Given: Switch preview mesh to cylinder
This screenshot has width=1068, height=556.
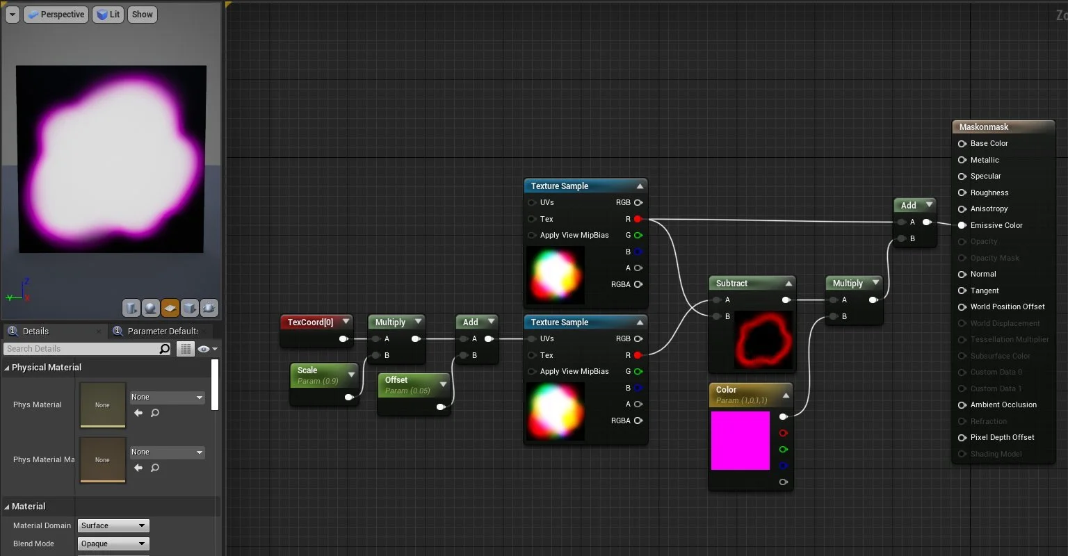Looking at the screenshot, I should click(131, 308).
